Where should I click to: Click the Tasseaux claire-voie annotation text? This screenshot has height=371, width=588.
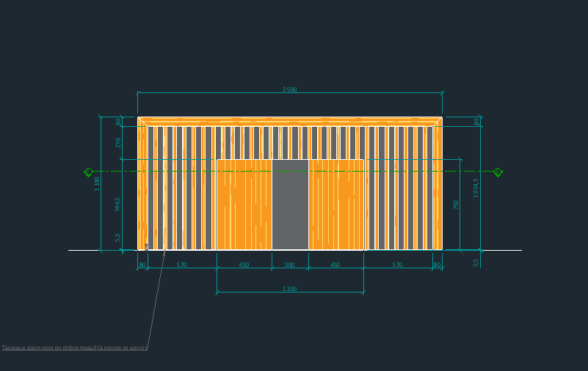75,348
